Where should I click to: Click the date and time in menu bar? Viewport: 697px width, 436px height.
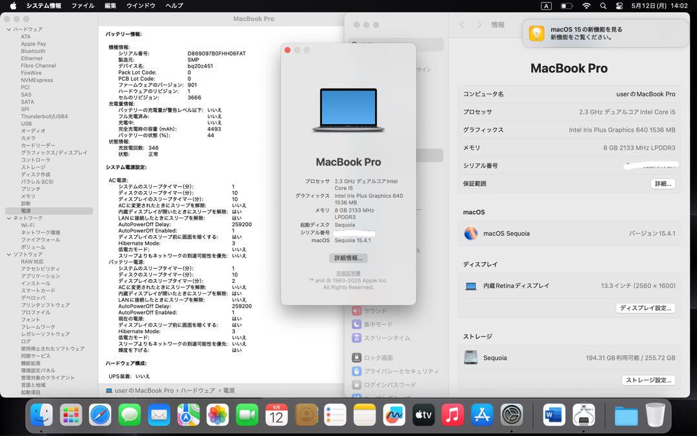click(660, 6)
